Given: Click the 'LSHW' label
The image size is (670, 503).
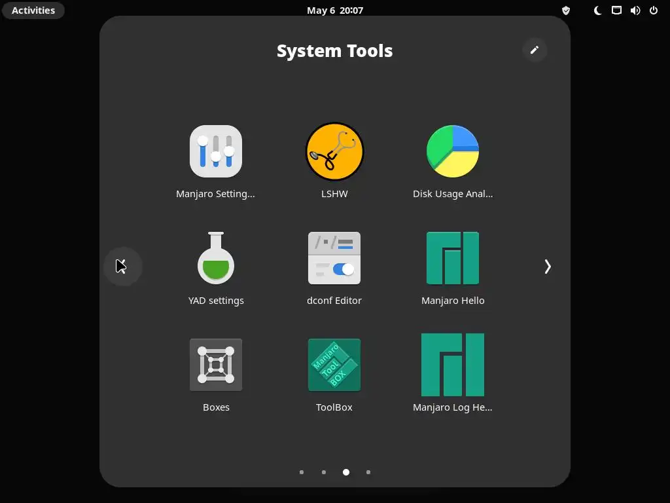Looking at the screenshot, I should (334, 194).
